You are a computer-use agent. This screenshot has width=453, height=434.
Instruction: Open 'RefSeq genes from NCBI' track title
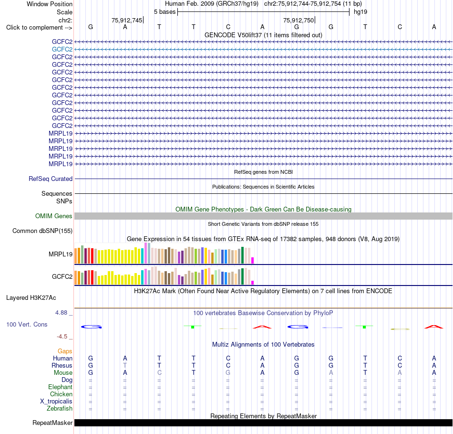[x=263, y=172]
